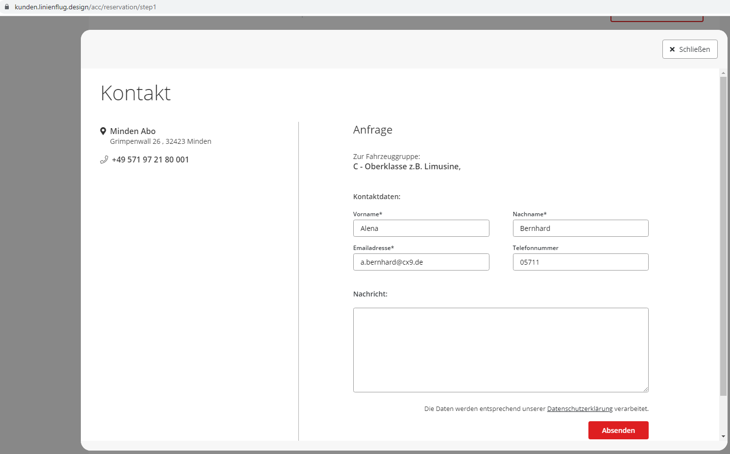Image resolution: width=730 pixels, height=454 pixels.
Task: Focus the Vorname field containing Alena
Action: (x=421, y=228)
